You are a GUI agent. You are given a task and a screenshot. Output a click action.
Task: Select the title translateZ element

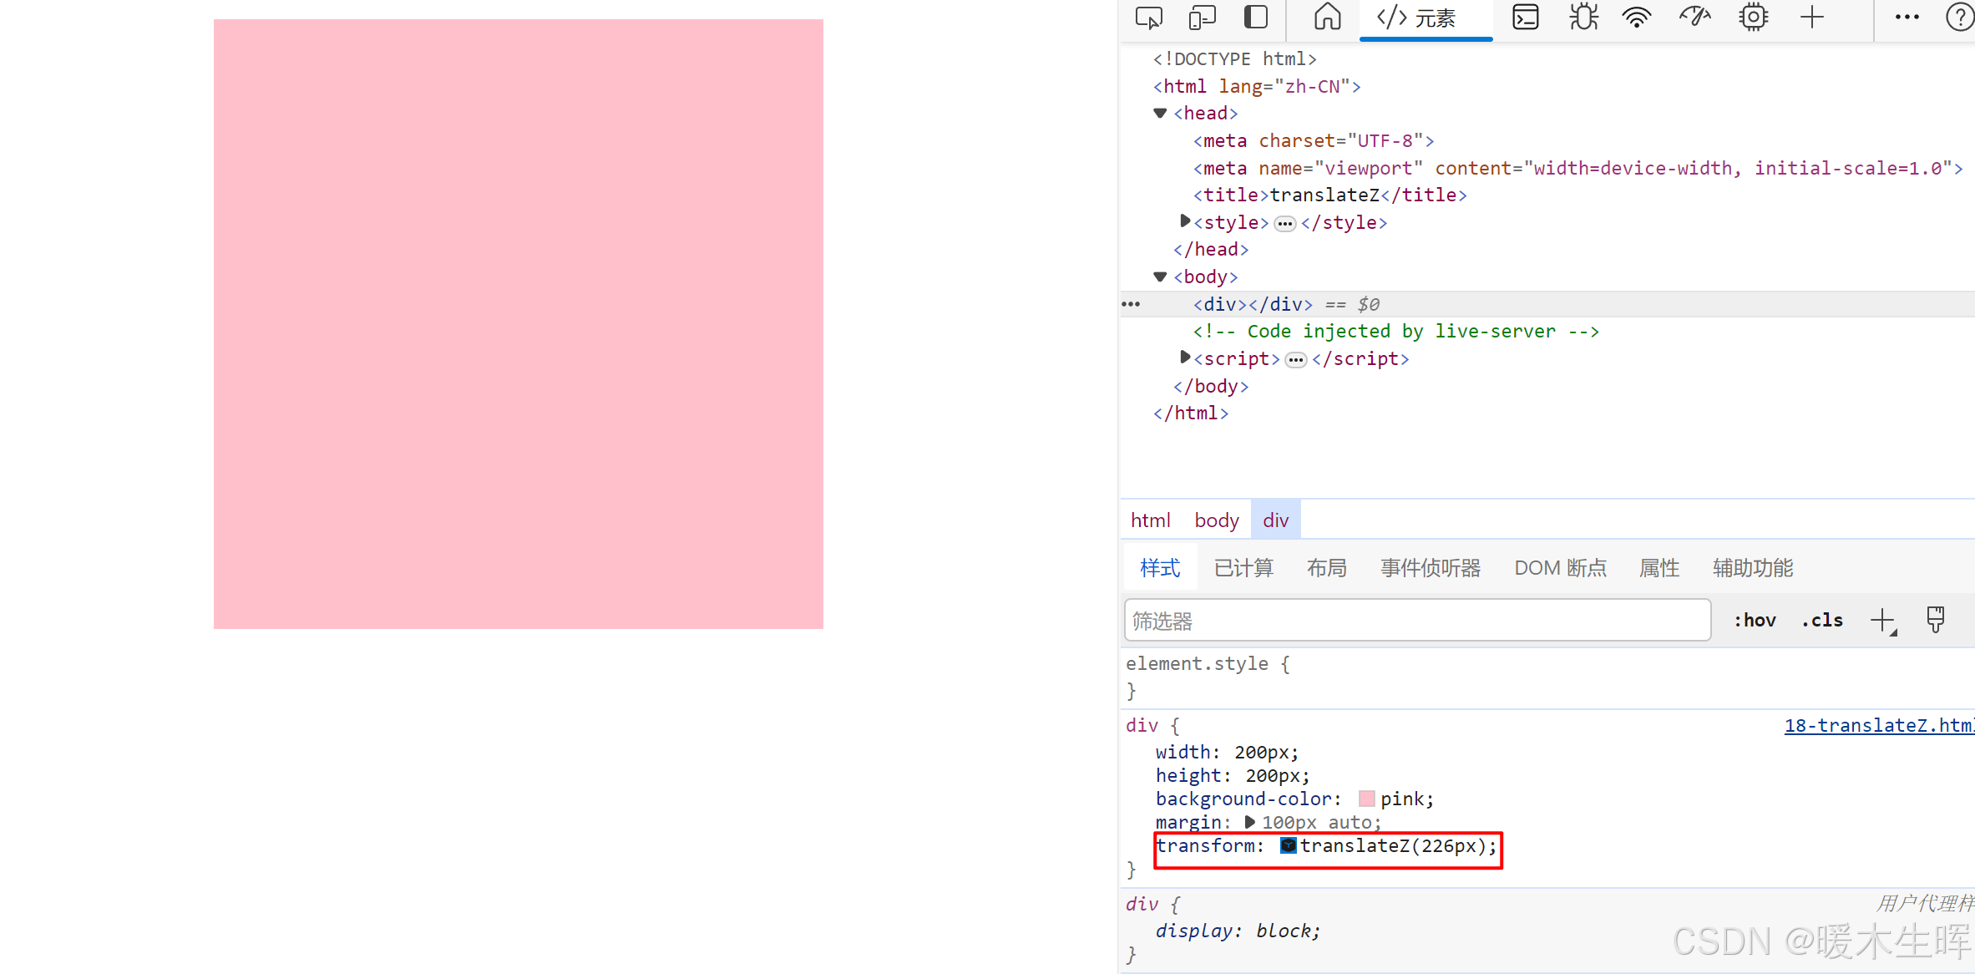click(1329, 195)
